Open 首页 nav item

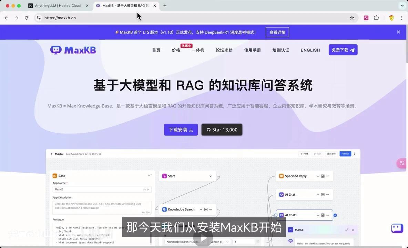156,50
